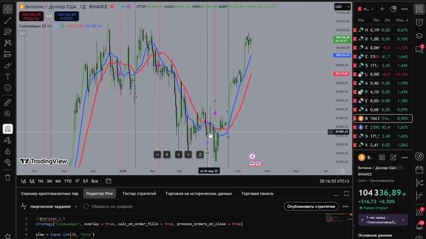Select the YTD time range

point(68,181)
